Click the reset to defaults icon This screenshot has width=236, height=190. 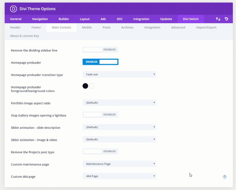[226, 19]
